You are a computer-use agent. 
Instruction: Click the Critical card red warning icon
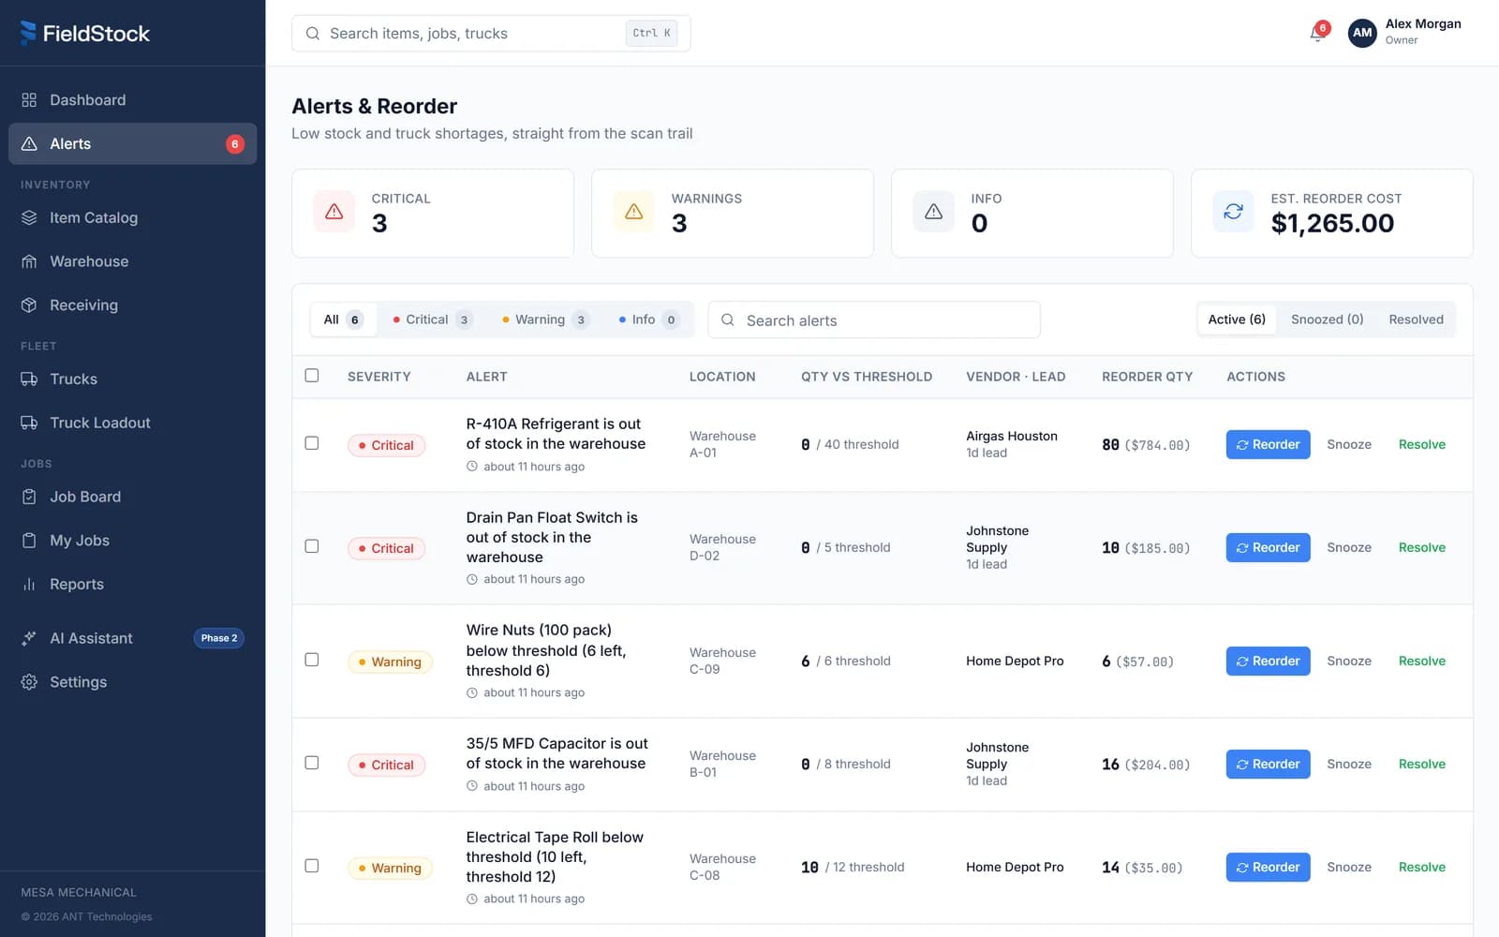(x=334, y=212)
